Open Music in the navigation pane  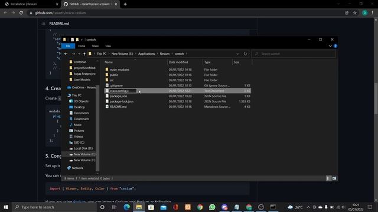click(77, 125)
